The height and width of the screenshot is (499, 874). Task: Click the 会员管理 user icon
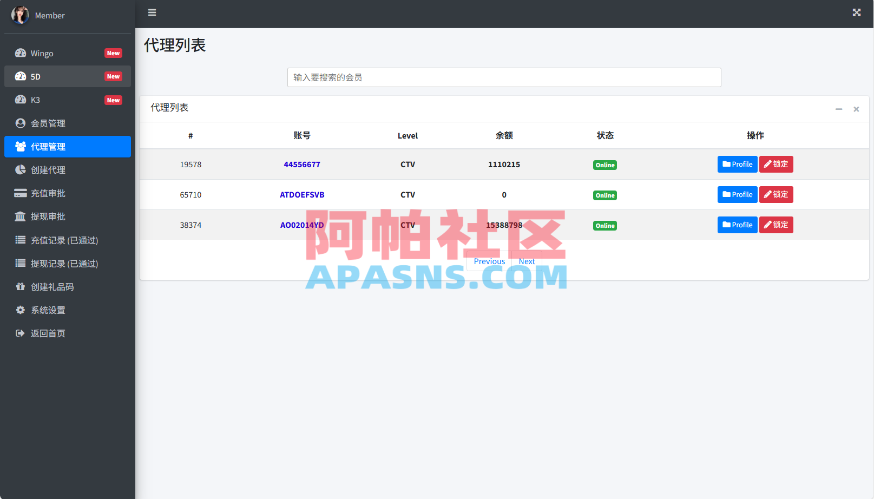tap(21, 123)
